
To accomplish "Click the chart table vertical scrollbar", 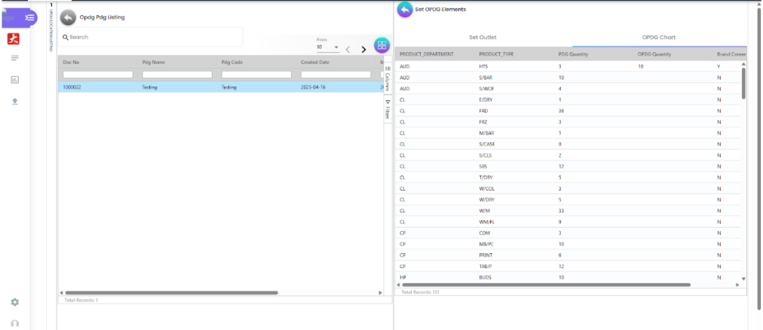I will pyautogui.click(x=743, y=83).
